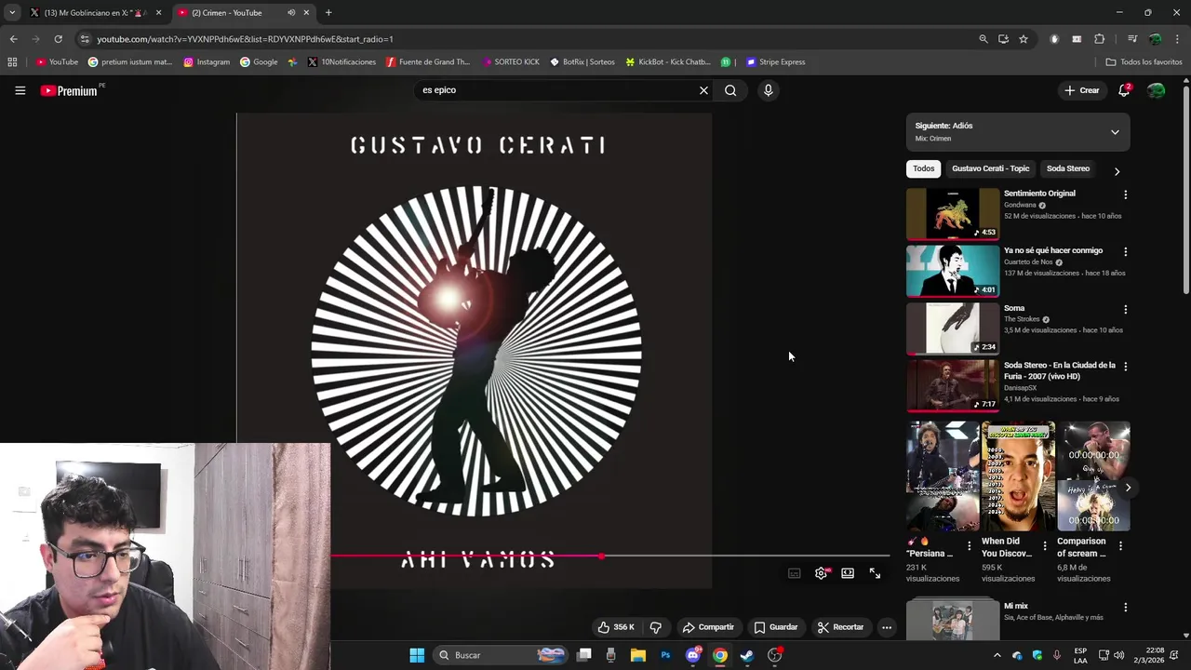Open options for the Comparison of scream short
The height and width of the screenshot is (670, 1191).
click(x=1120, y=546)
